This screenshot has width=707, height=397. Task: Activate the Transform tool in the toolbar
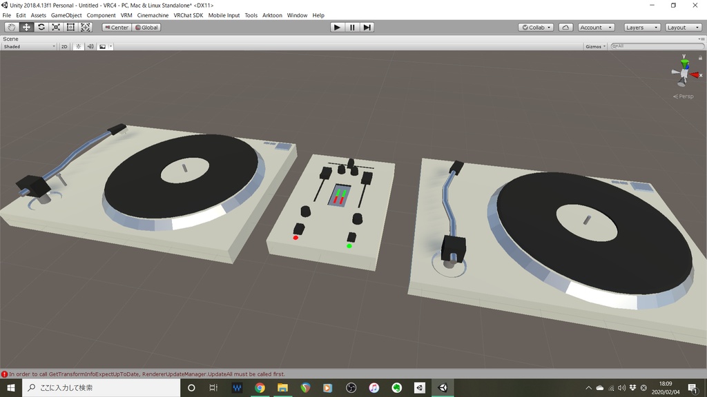click(85, 27)
